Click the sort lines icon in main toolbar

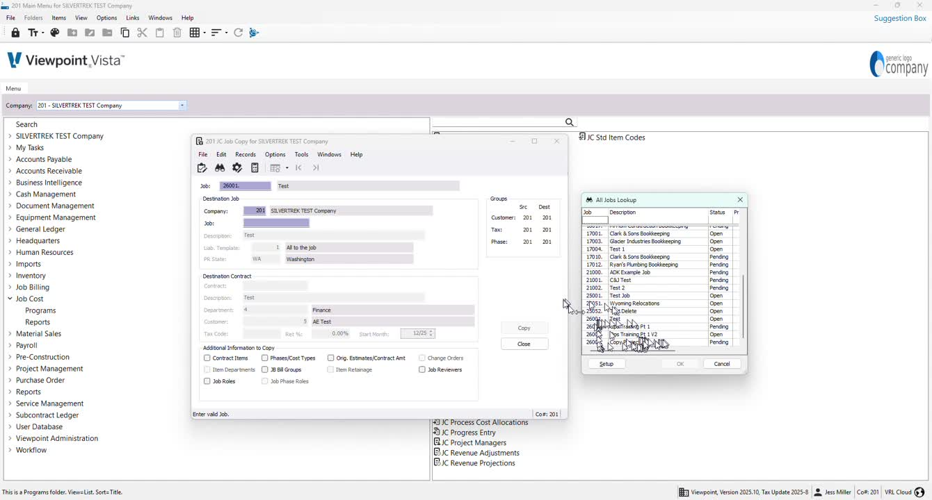pos(216,33)
